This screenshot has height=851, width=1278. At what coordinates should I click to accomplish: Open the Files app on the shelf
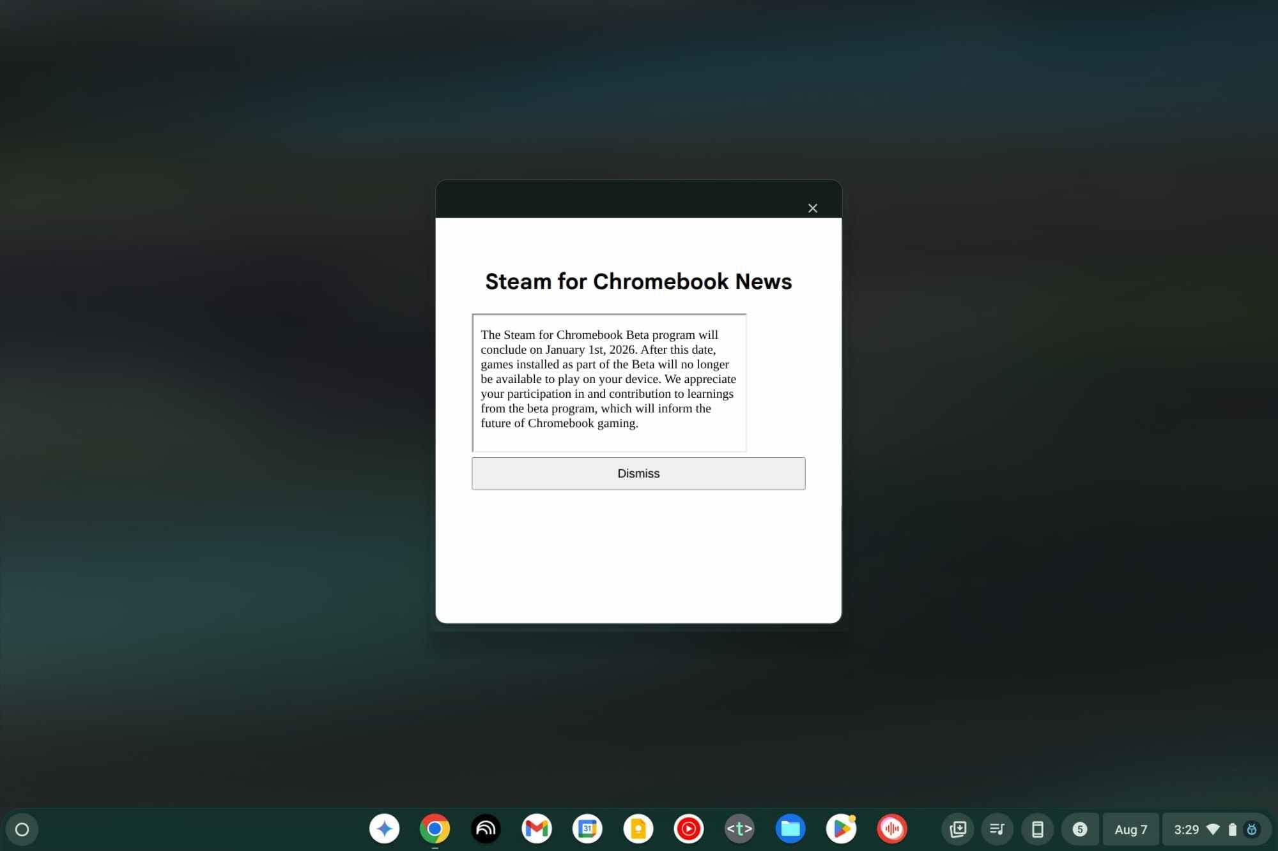point(790,829)
